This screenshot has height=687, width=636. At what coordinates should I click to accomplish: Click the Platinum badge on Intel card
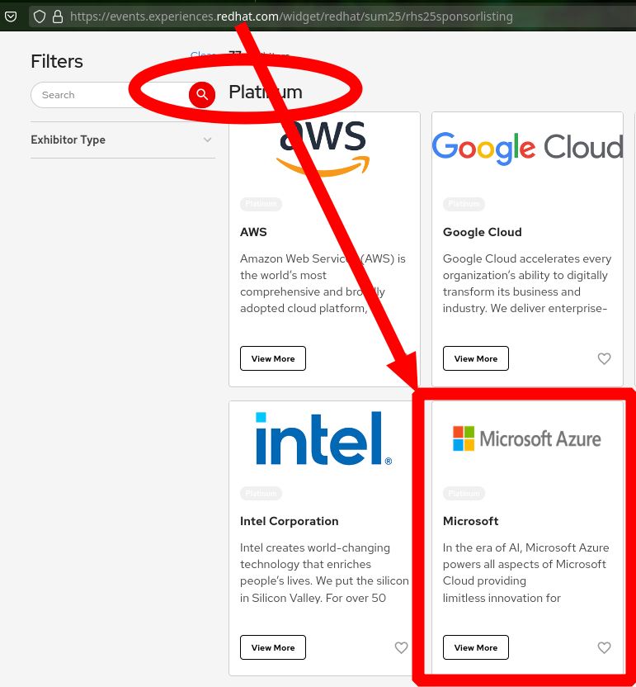point(261,493)
